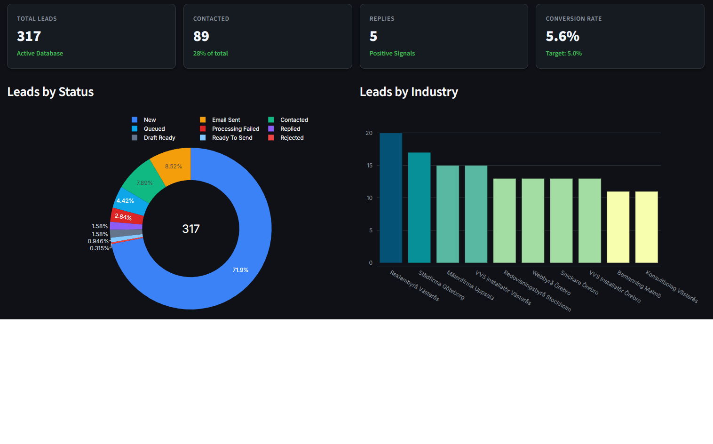Select the New legend color marker
Image resolution: width=713 pixels, height=444 pixels.
[135, 119]
